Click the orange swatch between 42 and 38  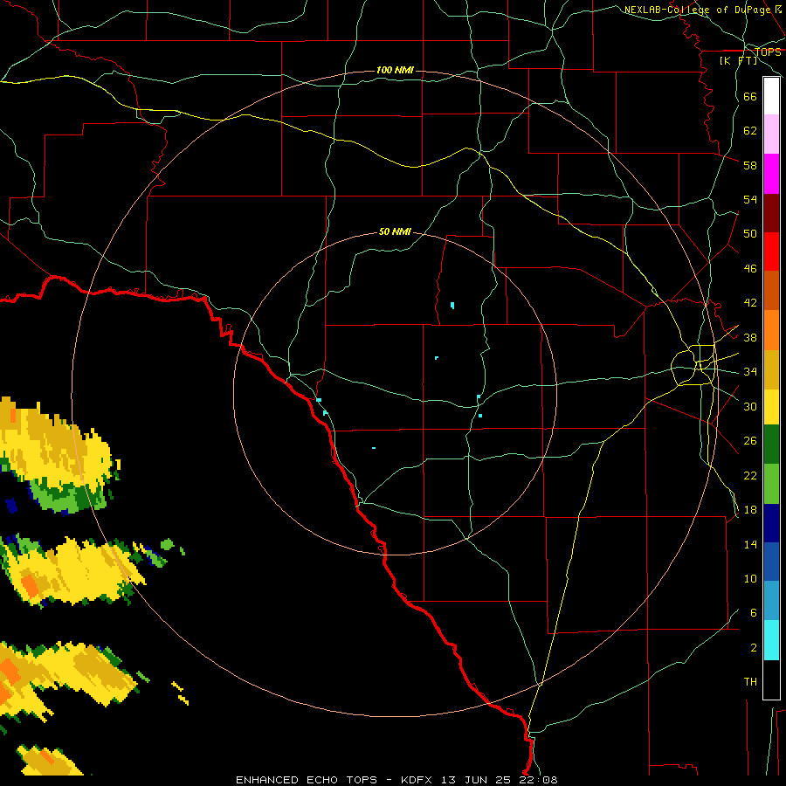coord(771,330)
